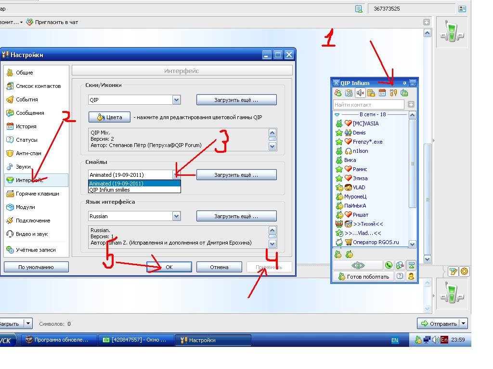Click the Видео и звук headphones icon

[x=10, y=234]
